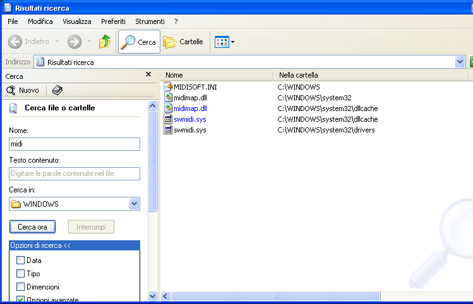Close the Cerca side pane
The image size is (473, 304).
tap(148, 74)
